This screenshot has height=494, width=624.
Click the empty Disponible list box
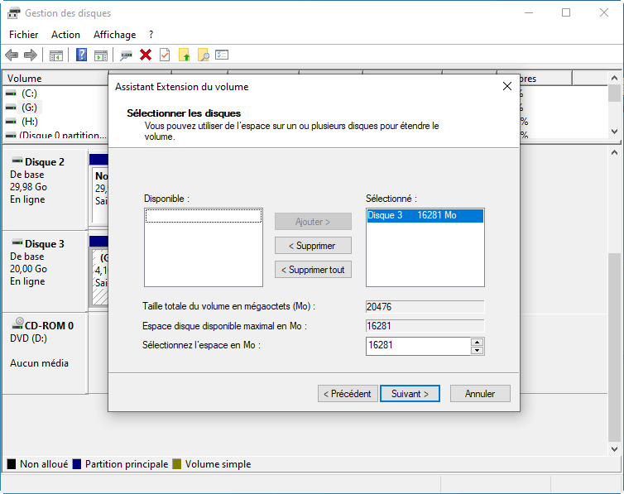pyautogui.click(x=204, y=247)
